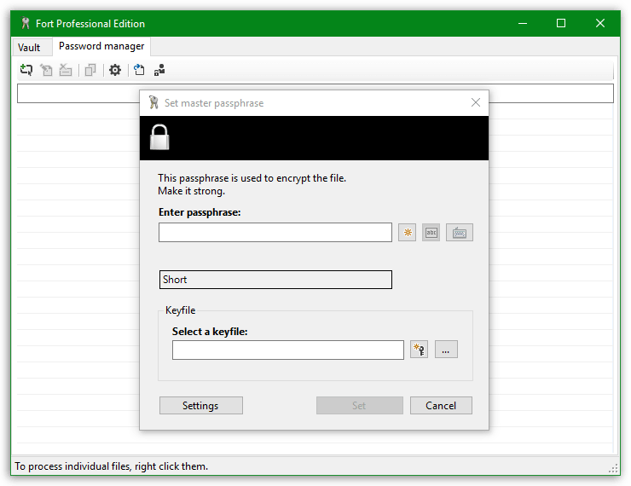Screen dimensions: 631x486
Task: Generate a keyfile with the key icon
Action: tap(419, 350)
